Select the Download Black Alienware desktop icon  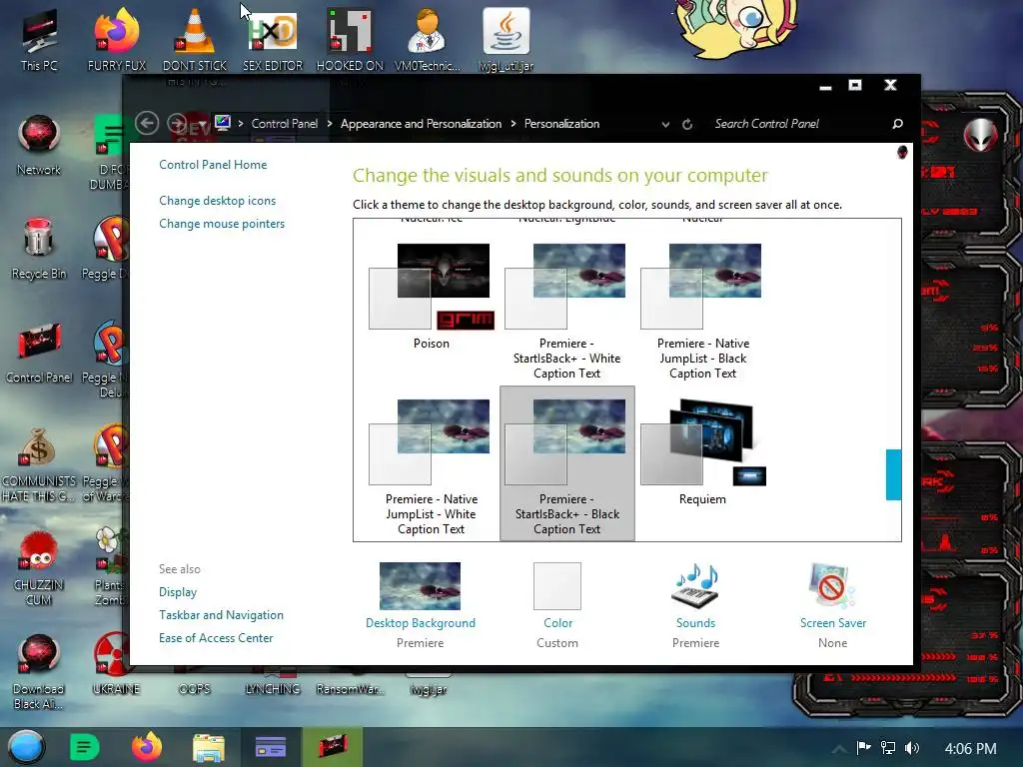click(x=39, y=671)
